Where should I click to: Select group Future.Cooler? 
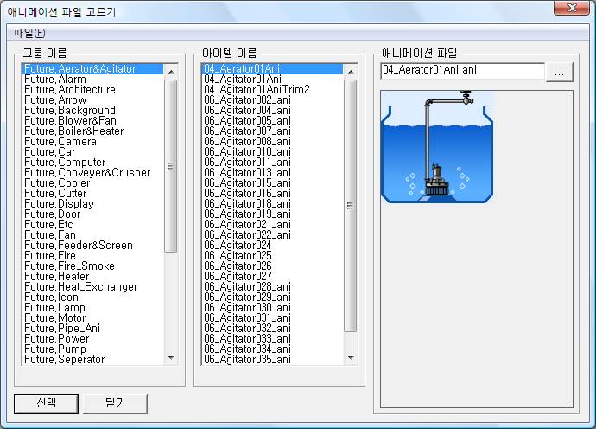[93, 183]
